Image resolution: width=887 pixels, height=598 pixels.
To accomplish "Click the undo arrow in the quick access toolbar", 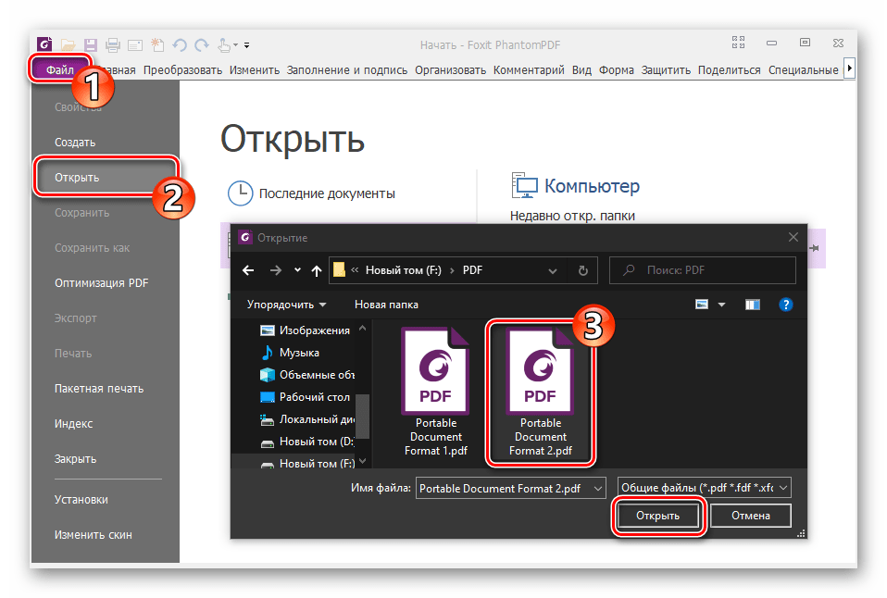I will point(179,44).
